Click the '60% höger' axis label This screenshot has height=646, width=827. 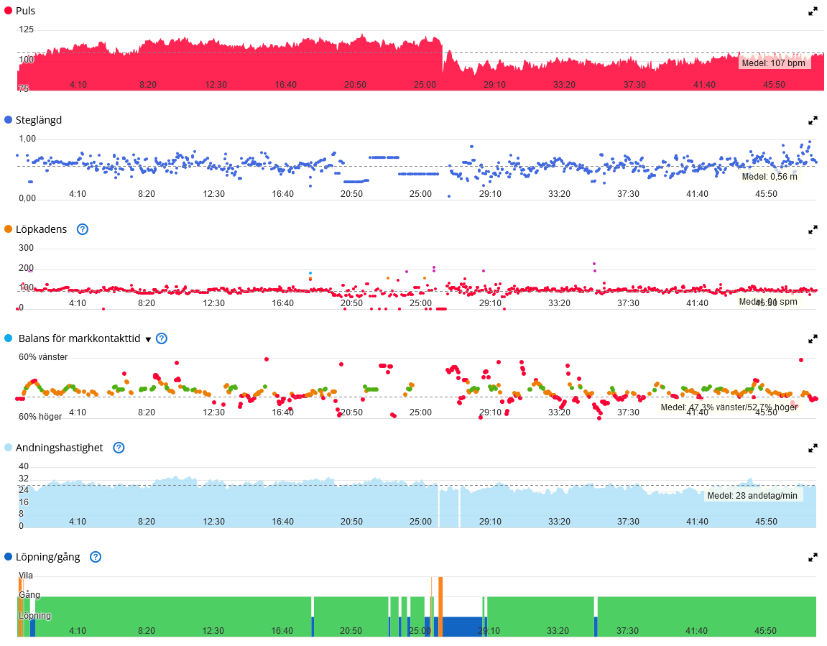point(40,417)
